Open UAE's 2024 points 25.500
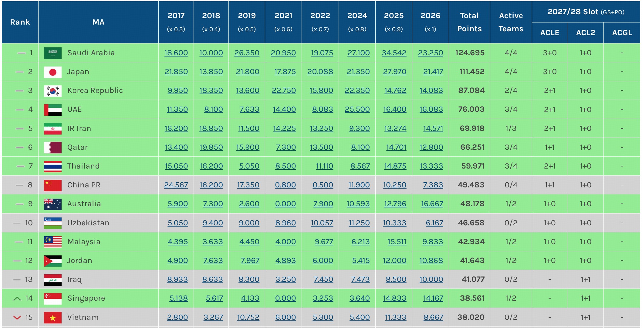This screenshot has height=328, width=642. (x=357, y=109)
